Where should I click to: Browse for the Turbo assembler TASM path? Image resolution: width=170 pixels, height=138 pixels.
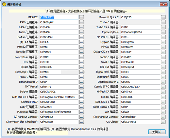click(82, 32)
